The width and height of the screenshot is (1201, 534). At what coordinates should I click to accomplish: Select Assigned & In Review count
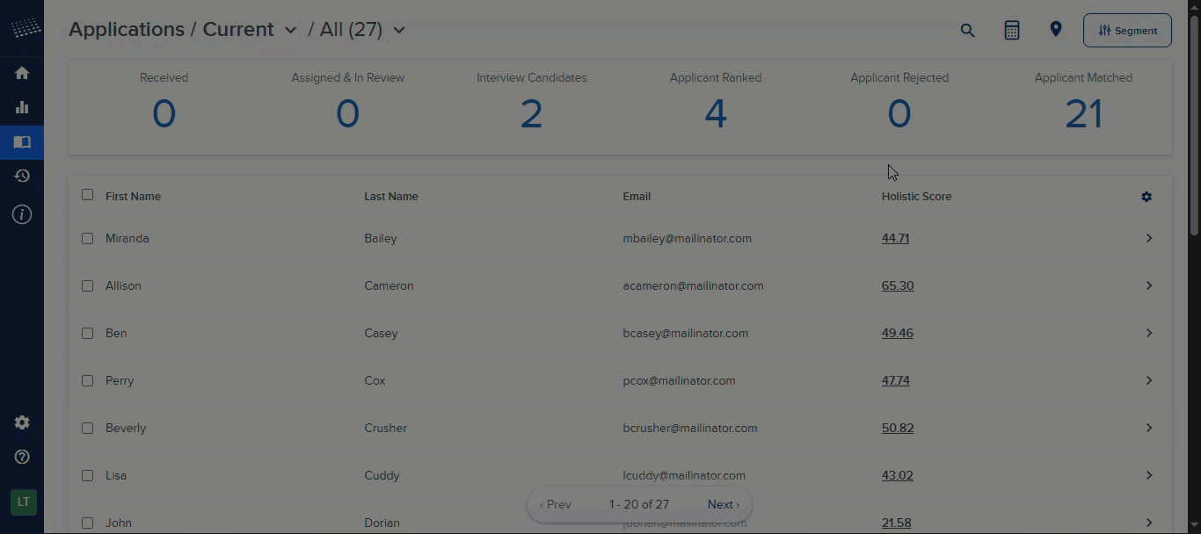coord(347,114)
